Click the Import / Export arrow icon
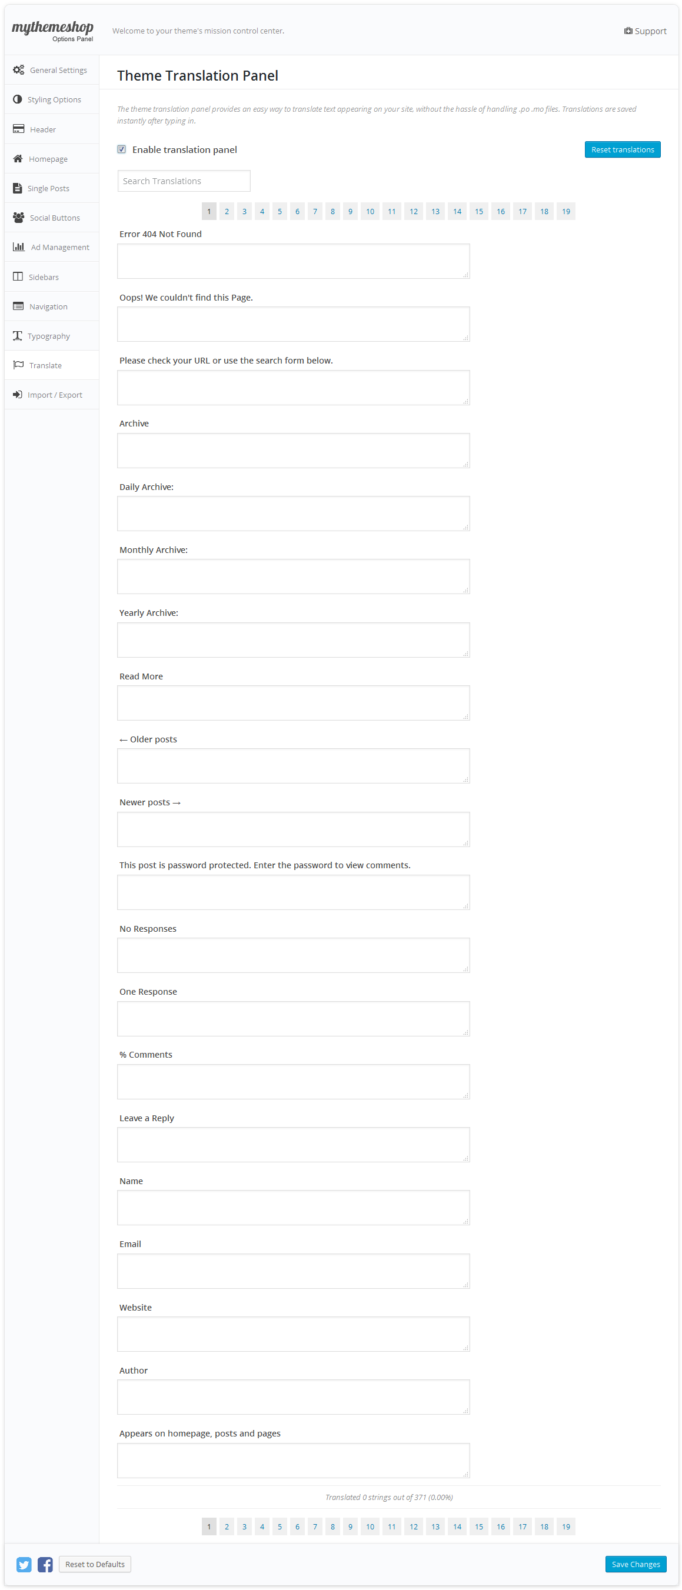This screenshot has width=682, height=1590. tap(18, 395)
